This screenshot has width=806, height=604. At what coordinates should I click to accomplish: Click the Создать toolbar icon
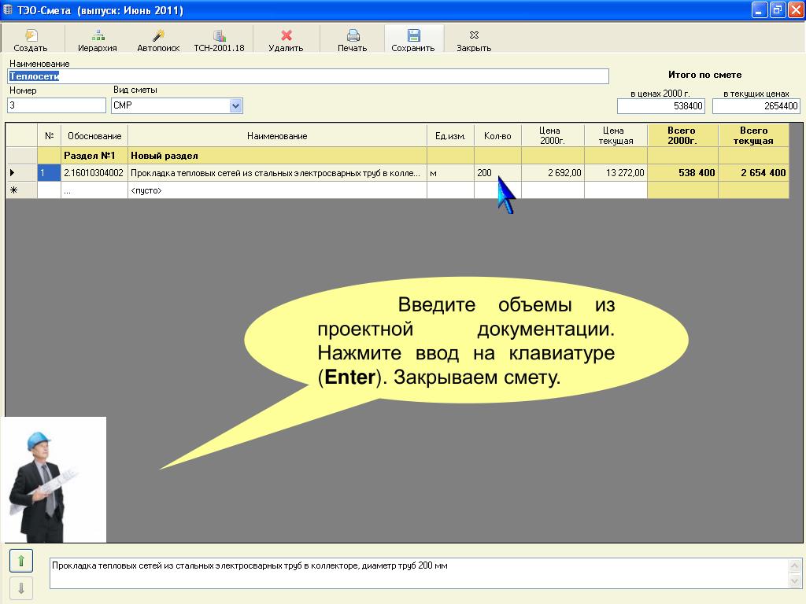click(x=31, y=35)
